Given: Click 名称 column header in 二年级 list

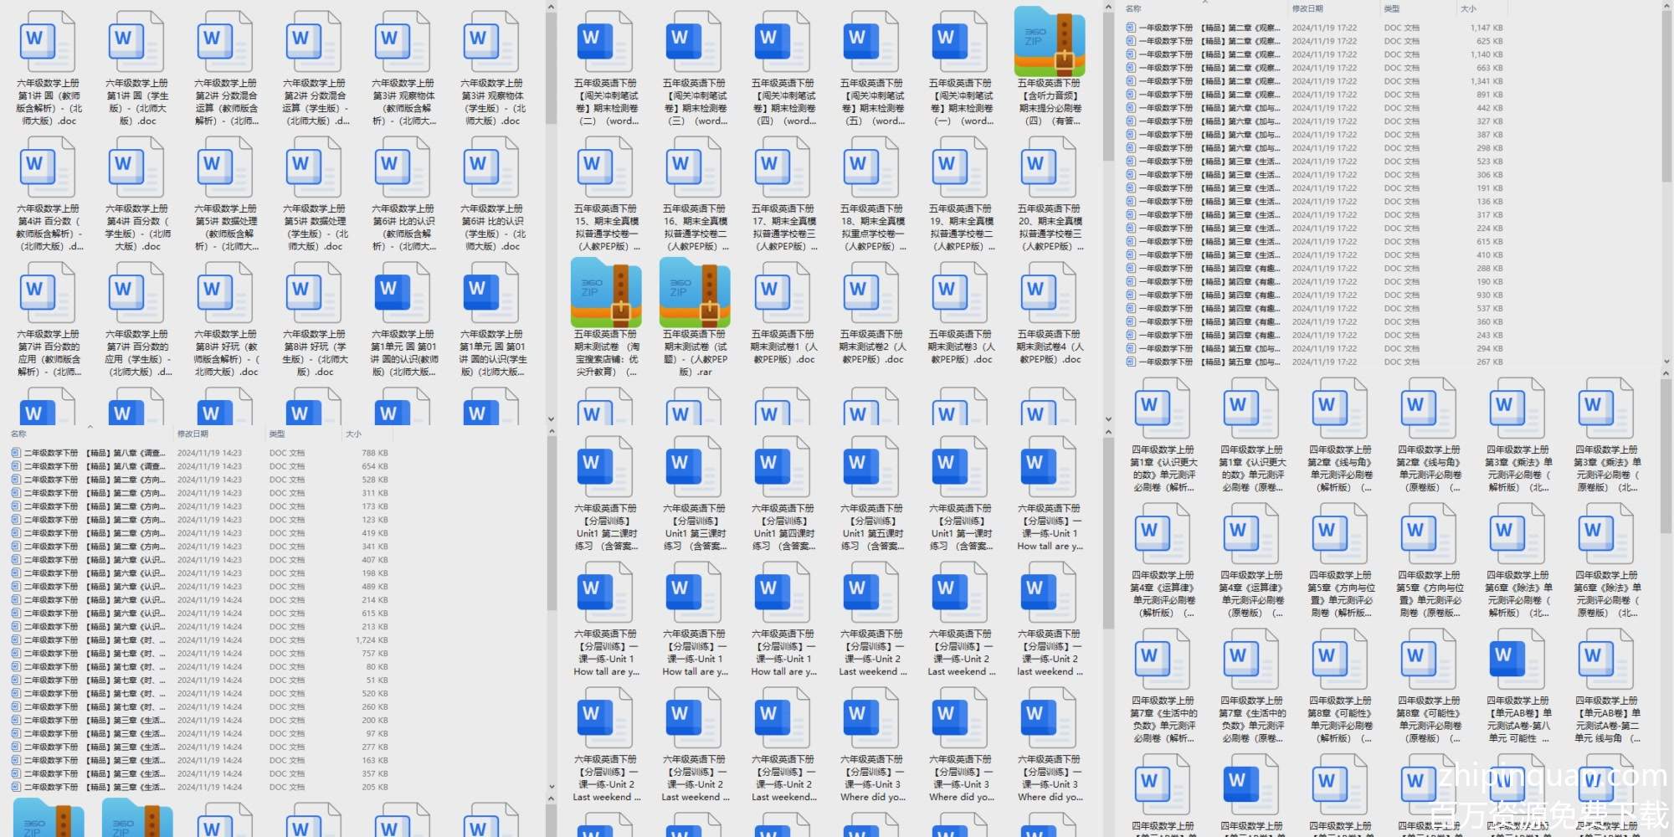Looking at the screenshot, I should click(x=18, y=434).
